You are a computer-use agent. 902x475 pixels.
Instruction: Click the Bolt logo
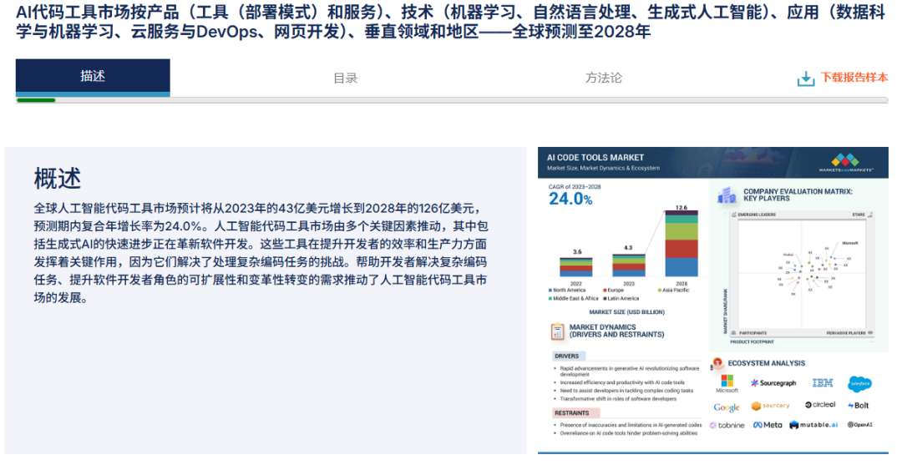[x=859, y=406]
